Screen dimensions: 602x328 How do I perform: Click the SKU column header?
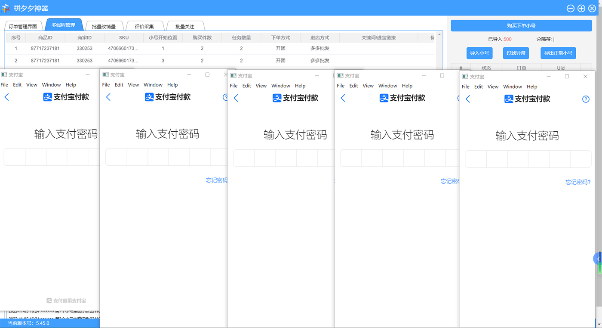pos(124,38)
